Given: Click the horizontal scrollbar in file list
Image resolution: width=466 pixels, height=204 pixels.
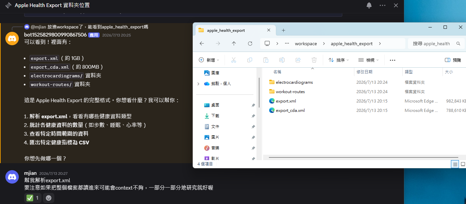Looking at the screenshot, I should pyautogui.click(x=363, y=157).
